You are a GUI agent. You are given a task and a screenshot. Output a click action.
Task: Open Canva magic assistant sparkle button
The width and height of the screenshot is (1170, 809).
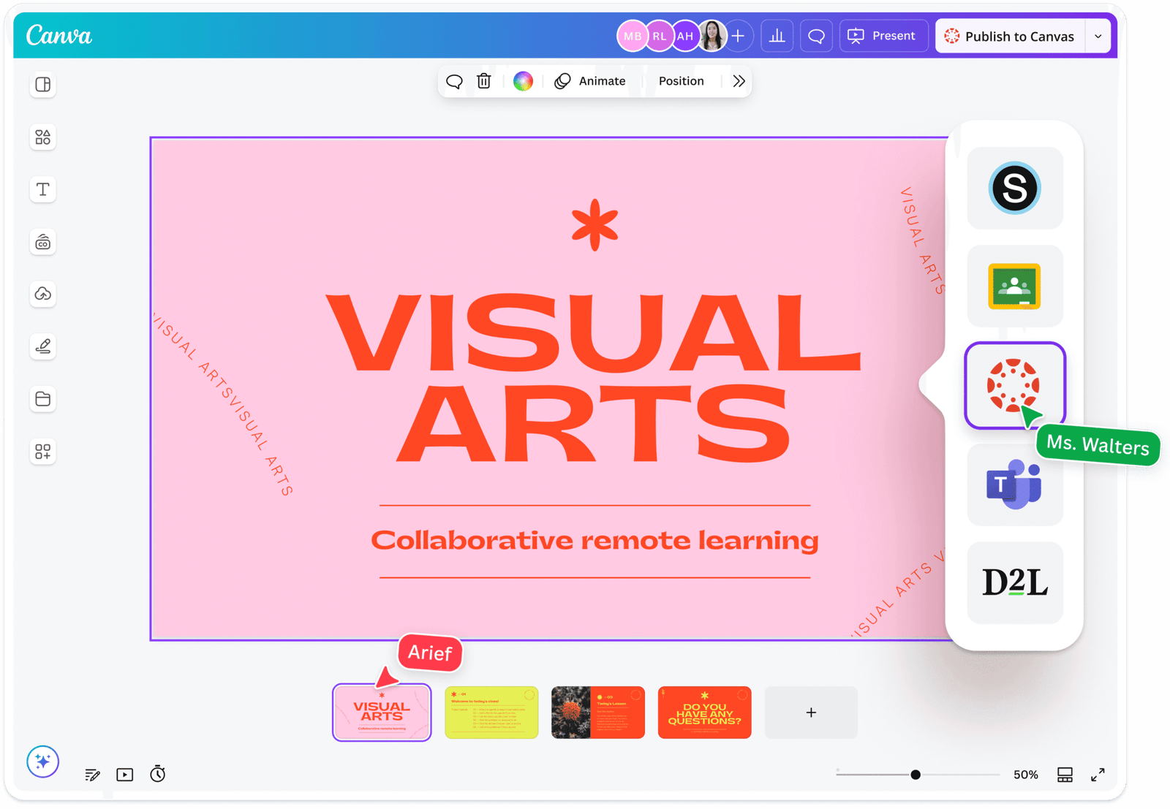pos(43,762)
